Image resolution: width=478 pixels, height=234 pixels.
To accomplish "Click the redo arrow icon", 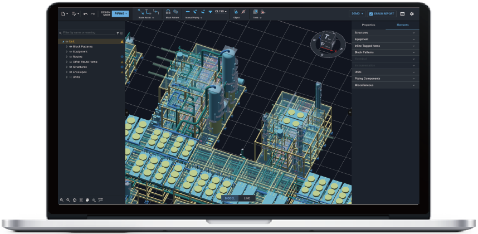I will pos(92,13).
